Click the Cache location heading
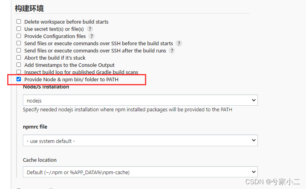306x189 pixels. (x=40, y=160)
